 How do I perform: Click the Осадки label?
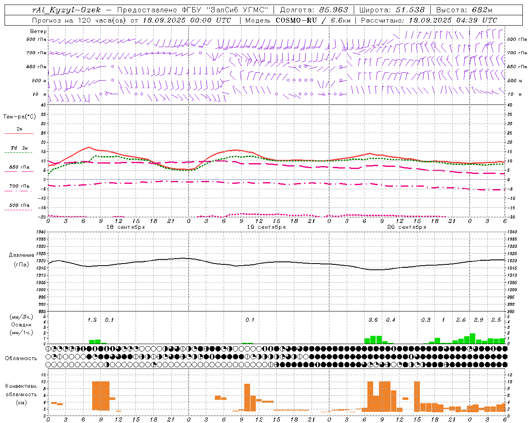pyautogui.click(x=21, y=325)
